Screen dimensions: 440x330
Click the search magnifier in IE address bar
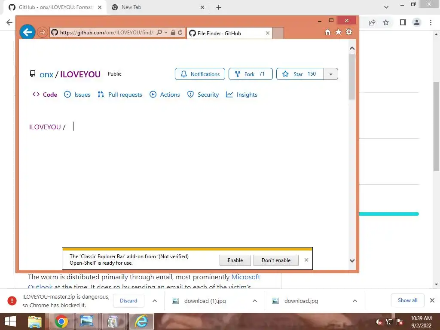click(159, 32)
